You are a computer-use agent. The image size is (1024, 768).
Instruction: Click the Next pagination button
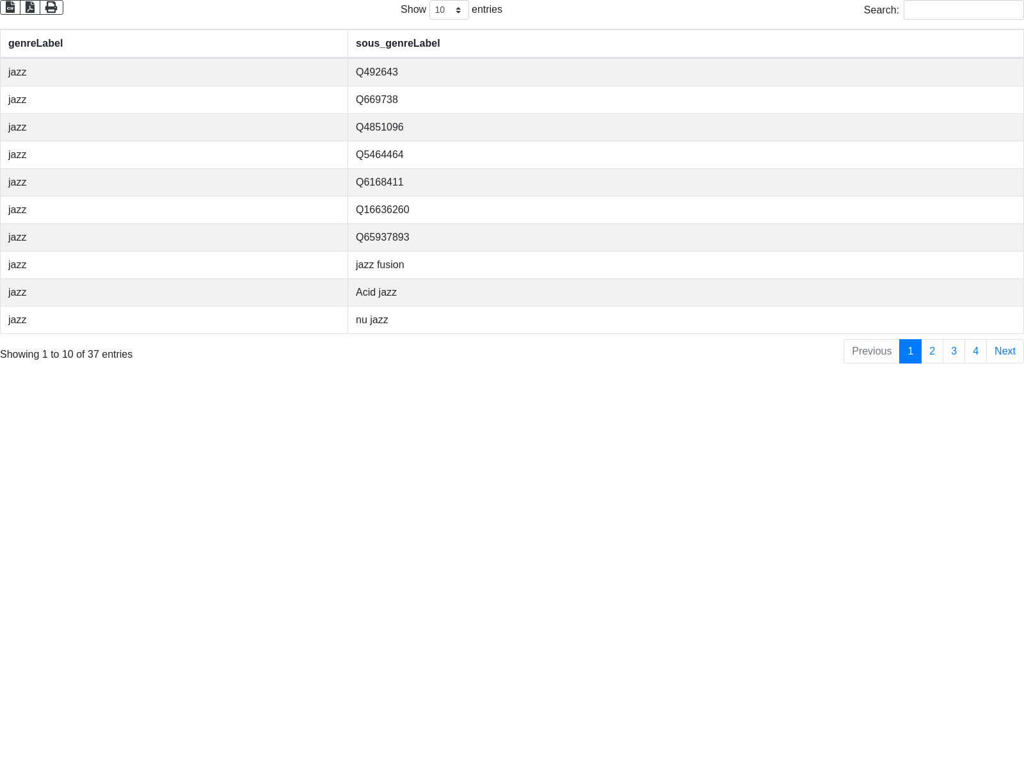(x=1005, y=351)
